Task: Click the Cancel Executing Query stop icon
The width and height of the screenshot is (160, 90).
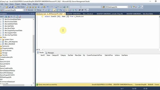Action: 43,10
